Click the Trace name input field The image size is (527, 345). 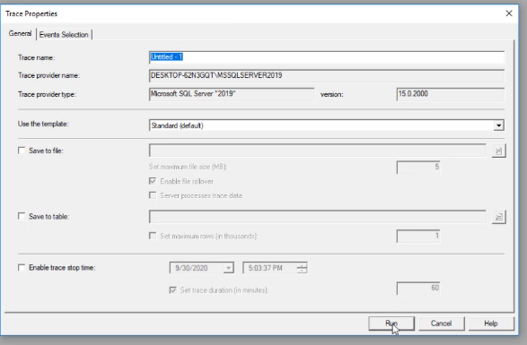327,57
